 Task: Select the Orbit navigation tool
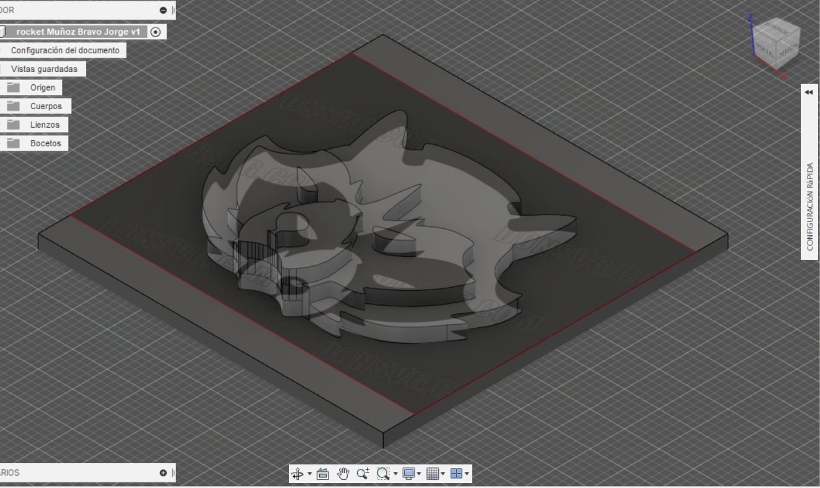pos(298,474)
